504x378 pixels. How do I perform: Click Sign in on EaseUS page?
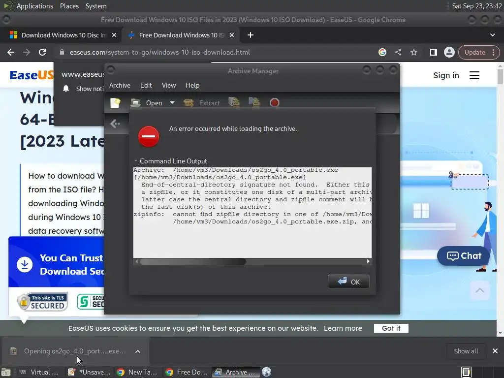pos(446,75)
